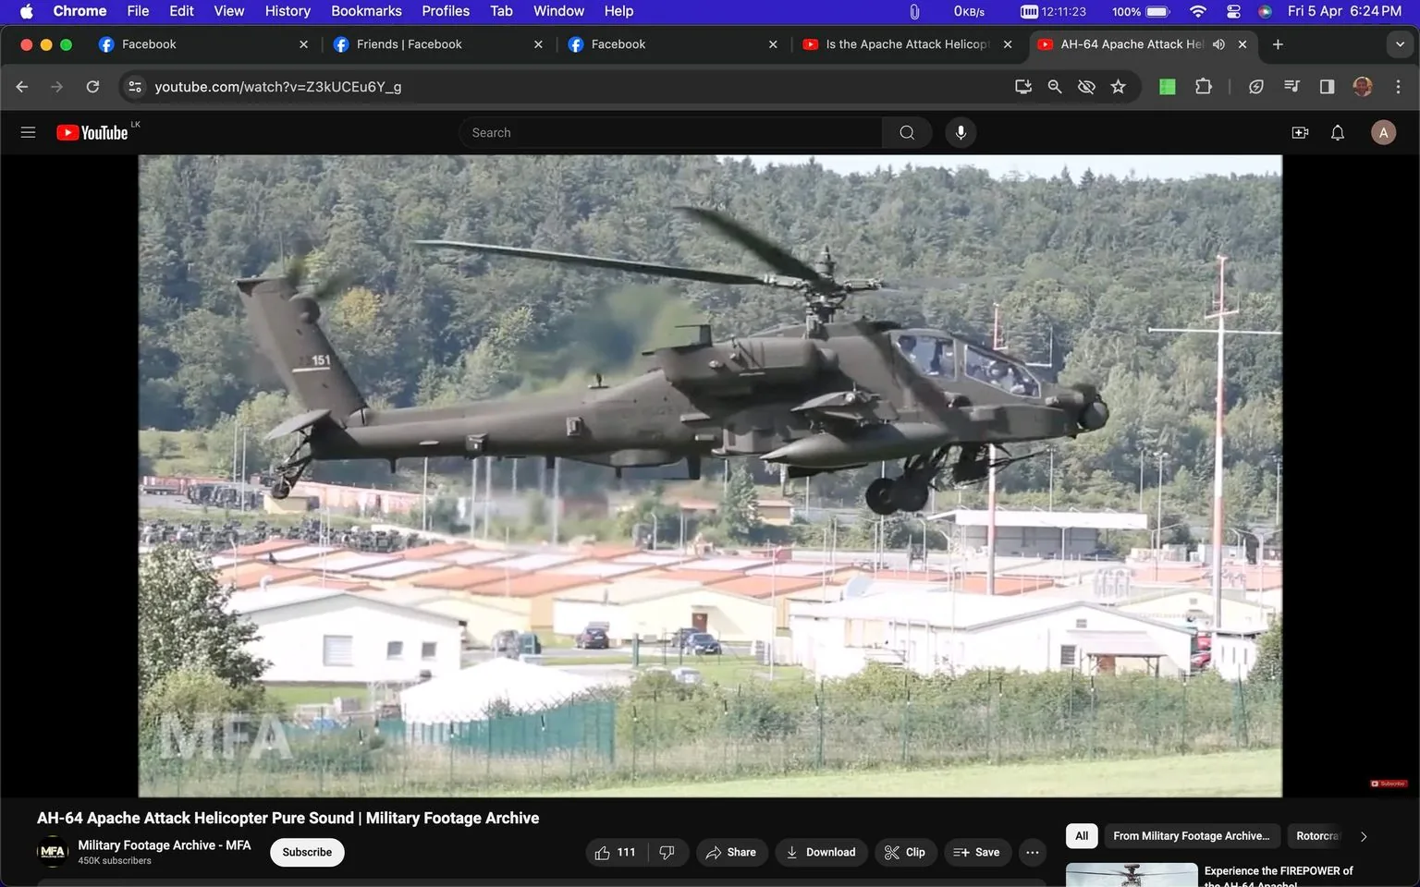Mute the AH-64 Apache tab audio
1420x887 pixels.
click(1218, 43)
